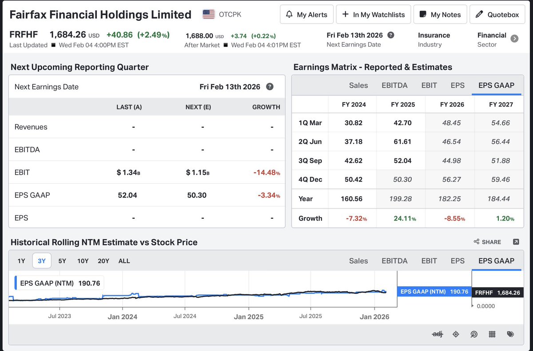This screenshot has height=351, width=533.
Task: Click the FY 2026 column header
Action: tap(452, 104)
